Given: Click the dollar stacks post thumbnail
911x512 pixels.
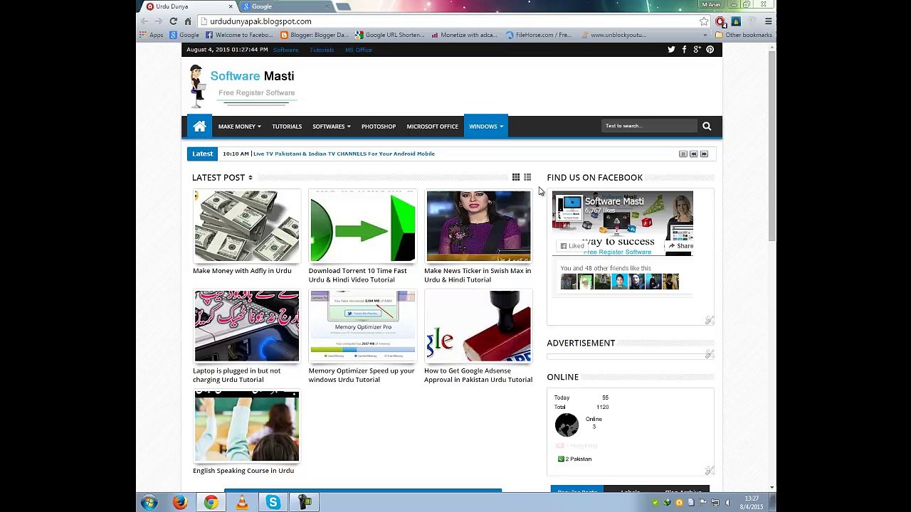Looking at the screenshot, I should [247, 226].
